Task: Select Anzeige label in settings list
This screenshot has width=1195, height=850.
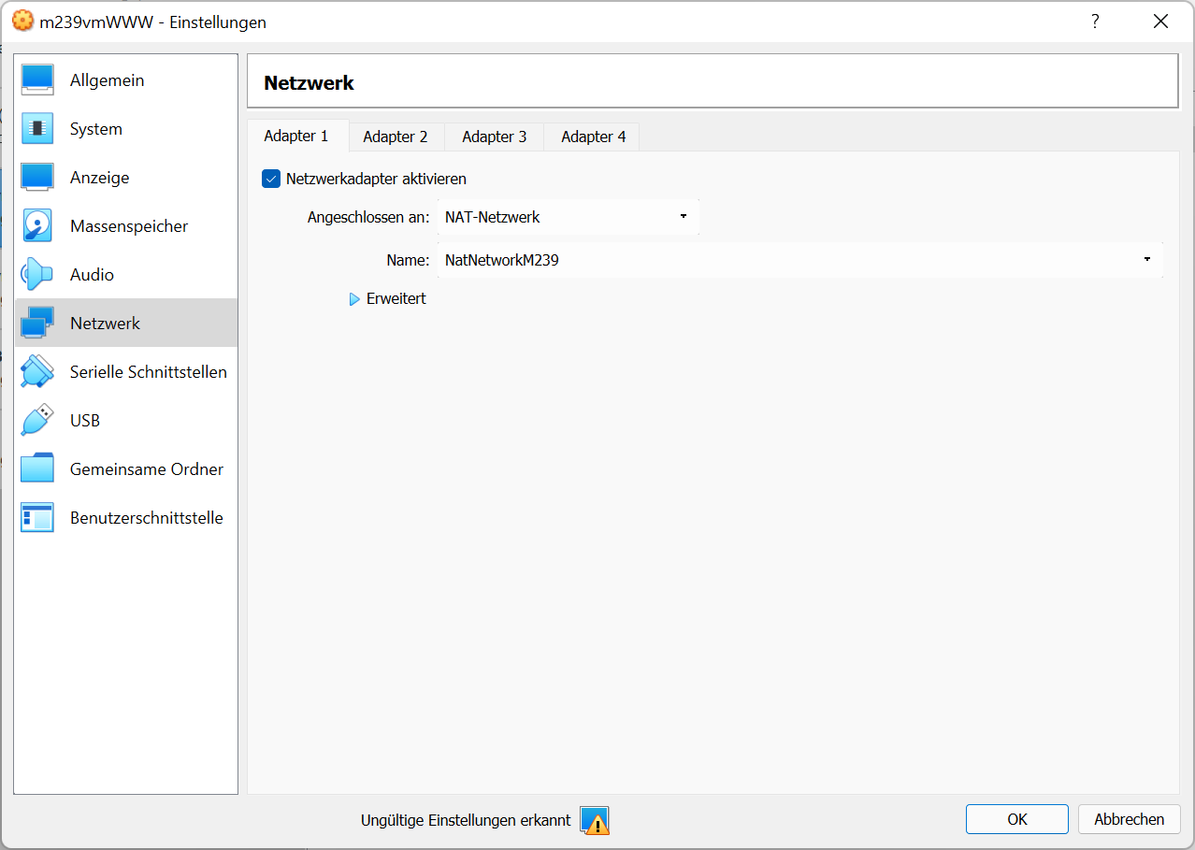Action: (x=100, y=178)
